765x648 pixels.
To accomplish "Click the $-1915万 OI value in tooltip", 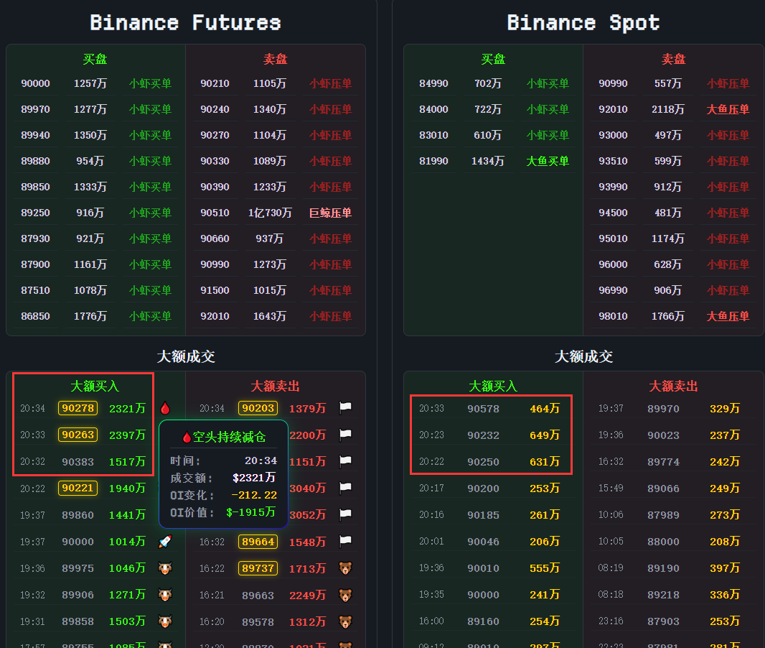I will pos(250,512).
